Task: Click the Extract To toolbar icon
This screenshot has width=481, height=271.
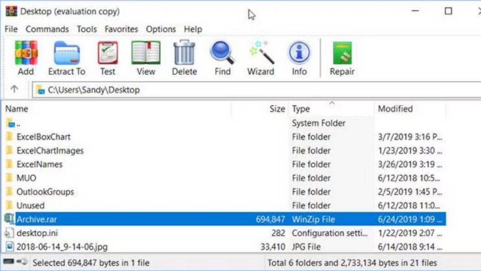Action: (x=67, y=58)
